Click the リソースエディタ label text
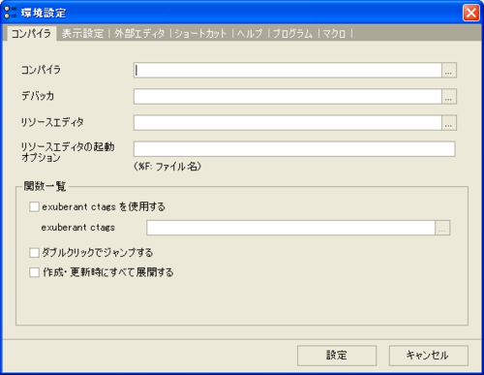Image resolution: width=484 pixels, height=375 pixels. click(52, 122)
